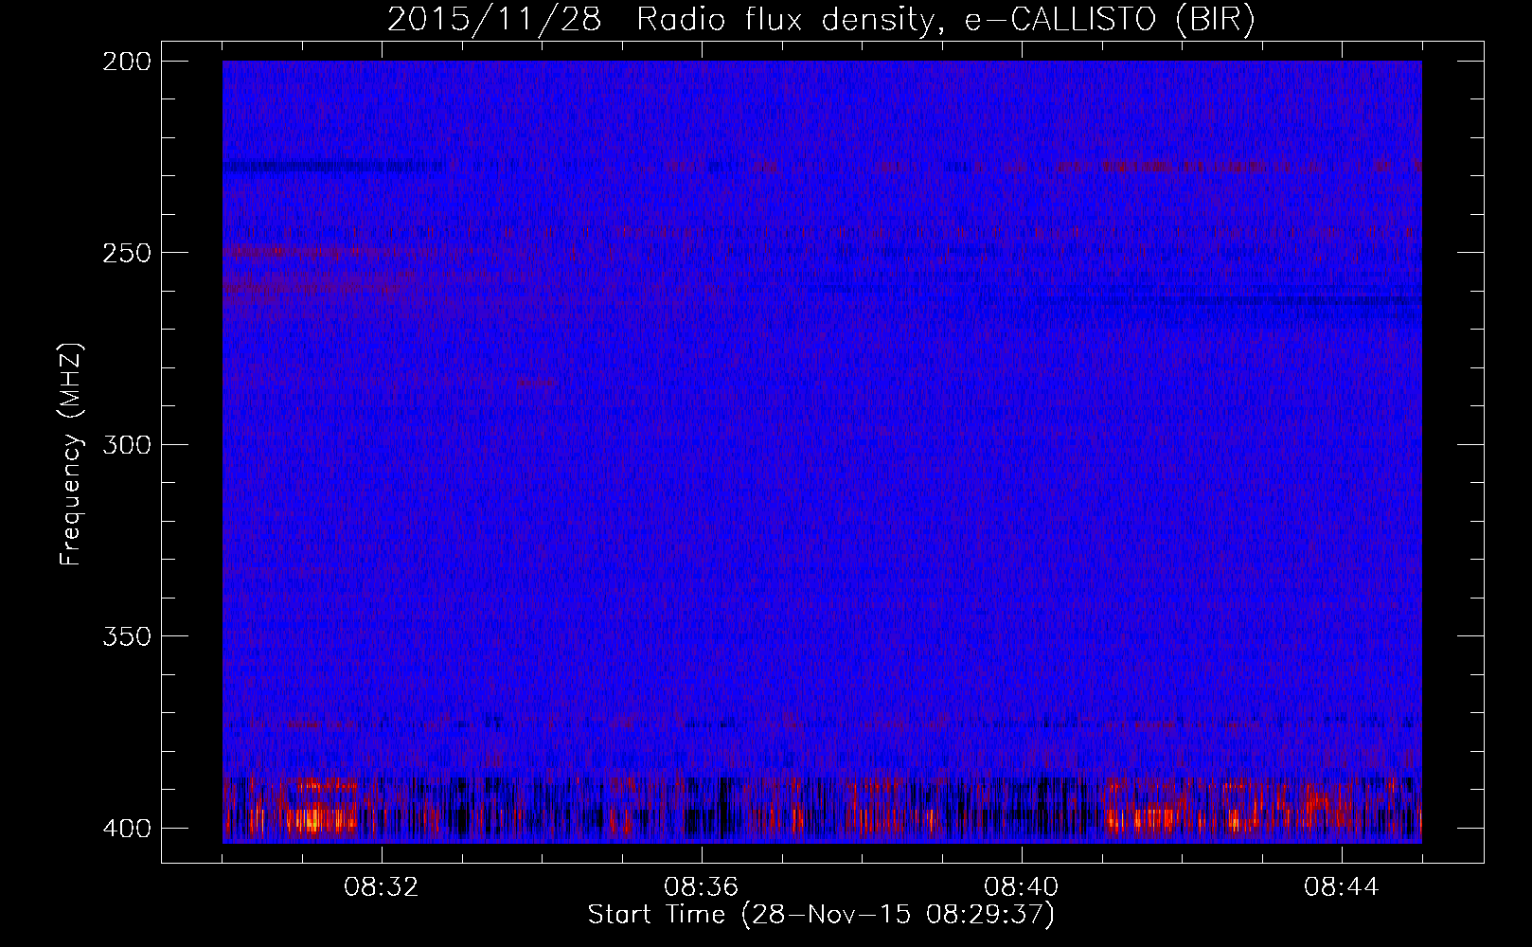Click the 300 frequency tick label

126,445
